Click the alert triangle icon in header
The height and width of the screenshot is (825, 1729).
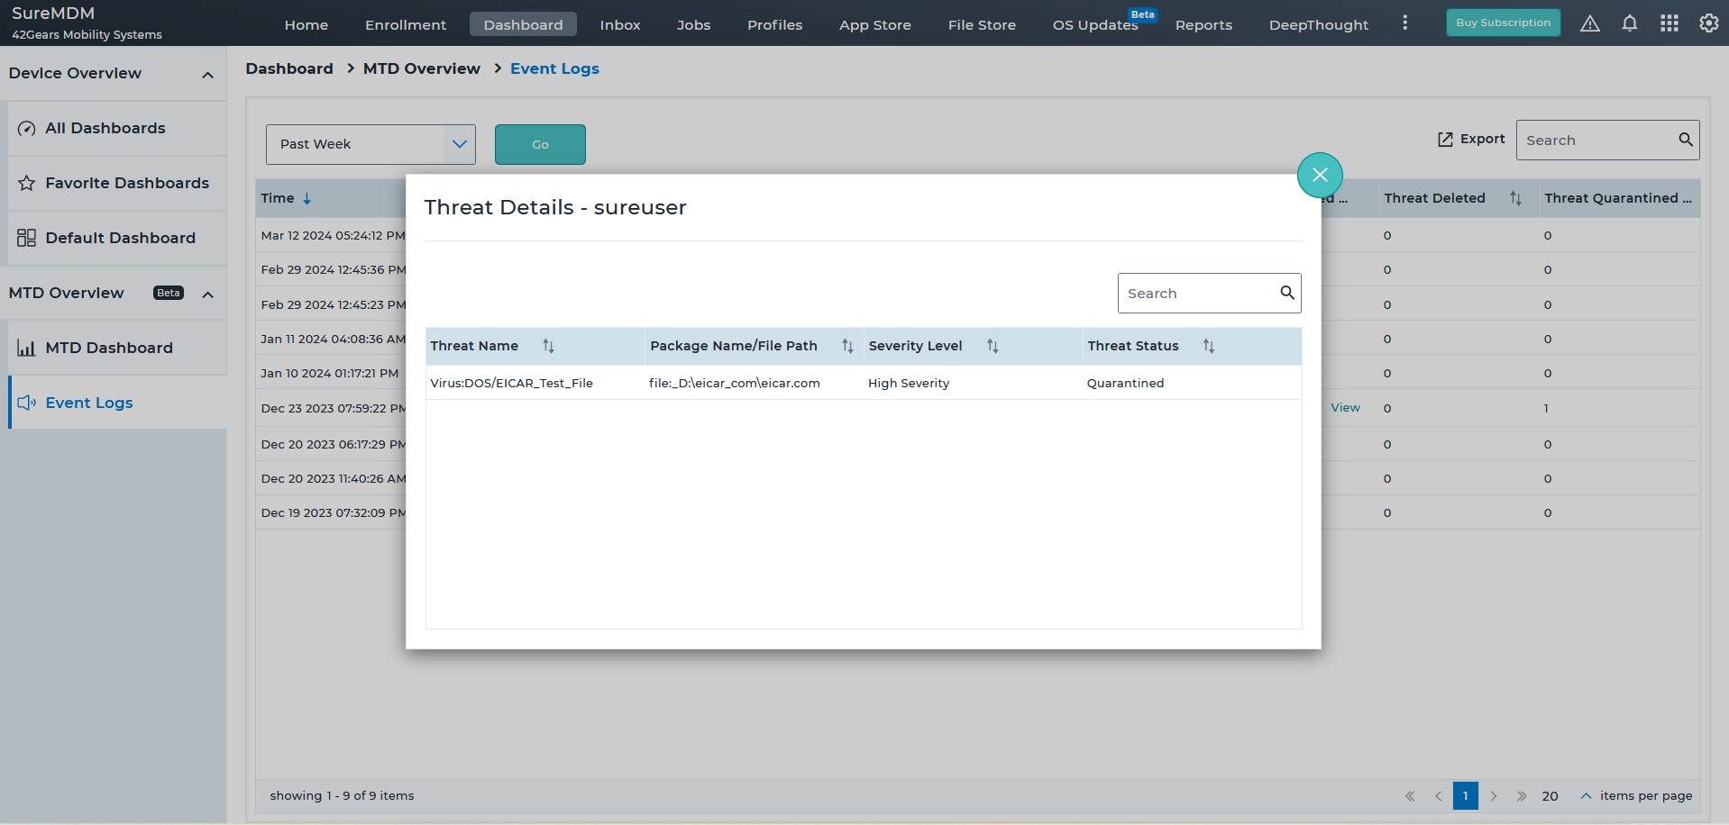pos(1590,24)
